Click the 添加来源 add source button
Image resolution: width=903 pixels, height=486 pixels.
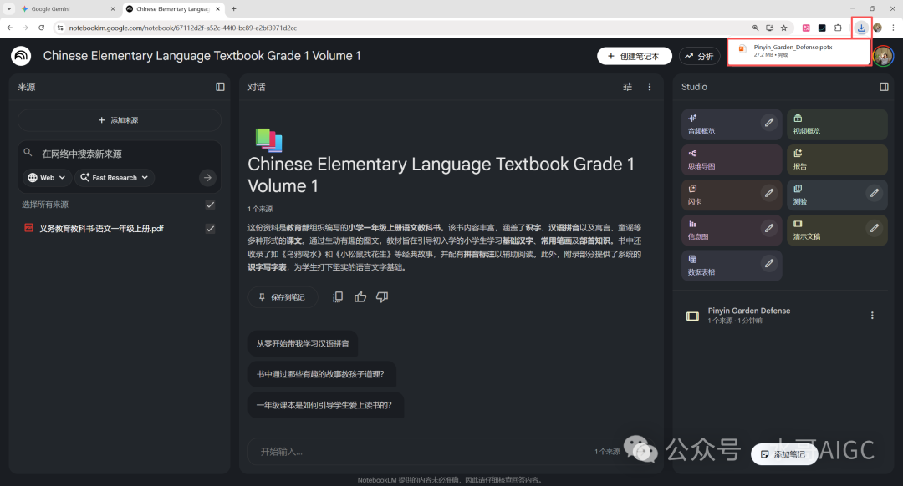(120, 120)
